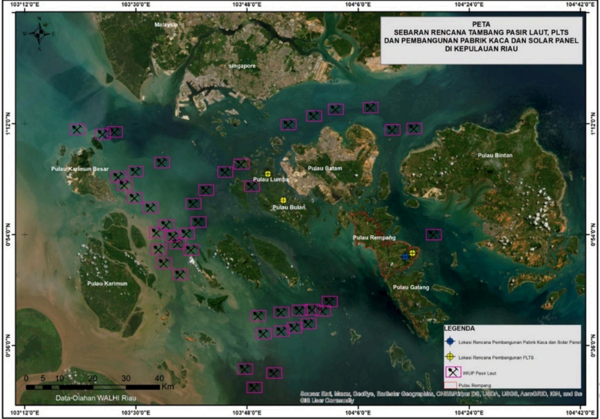600x419 pixels.
Task: Click the PETA map title box
Action: click(x=482, y=41)
